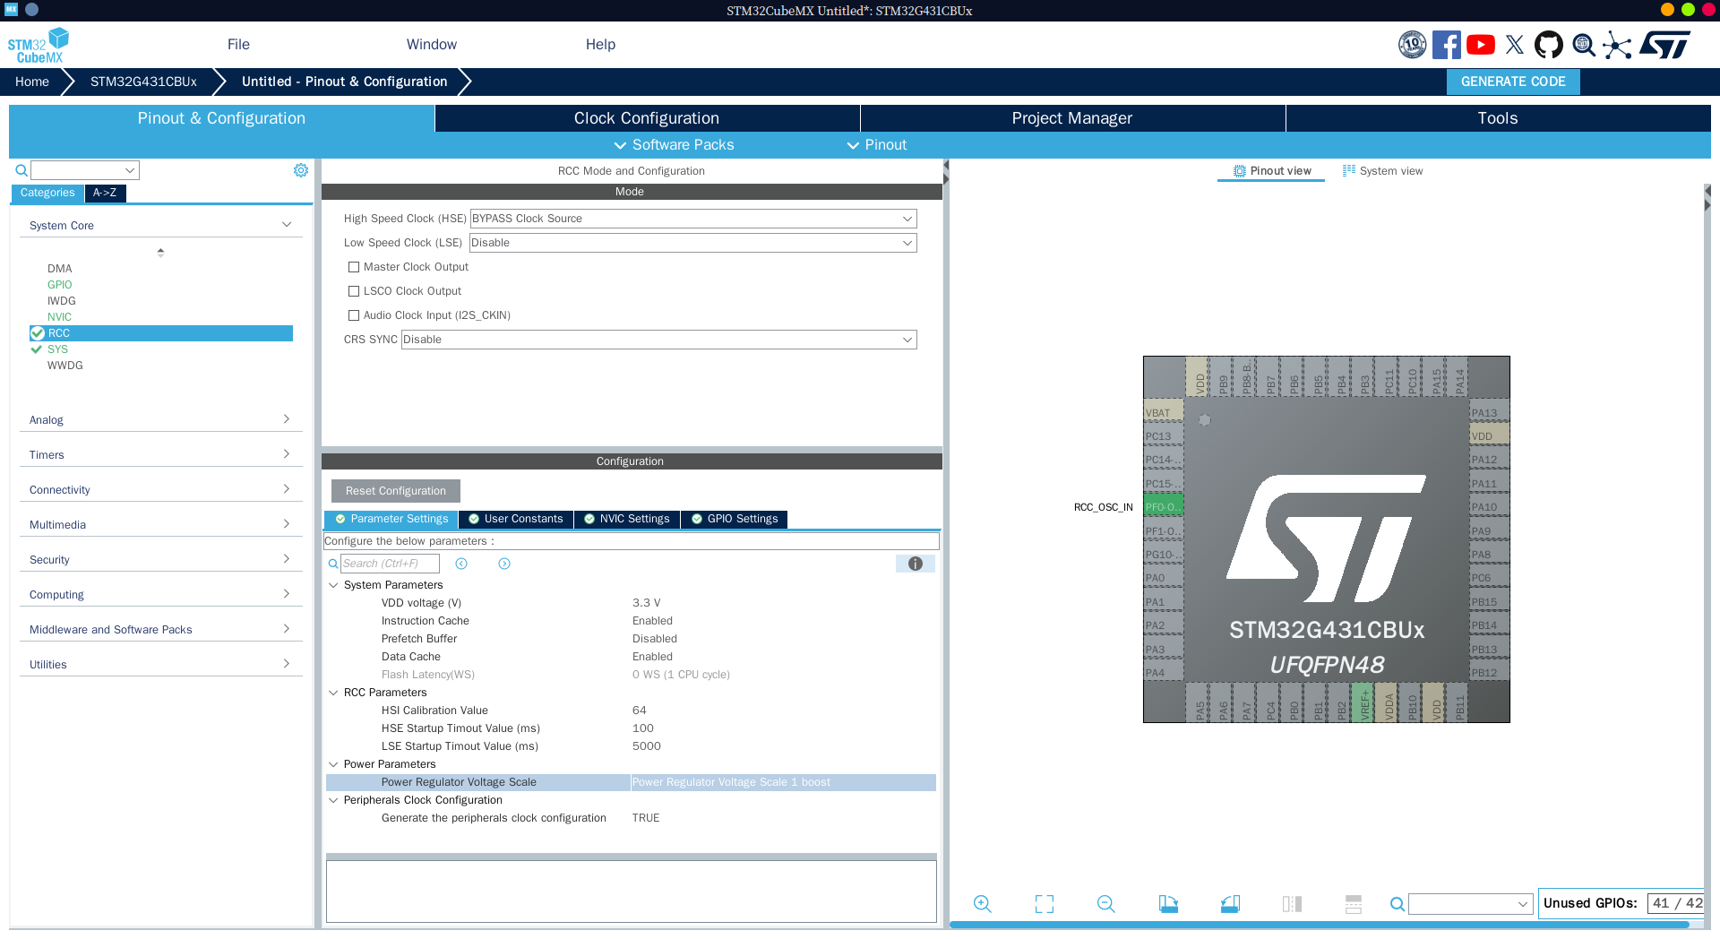Open the YouTube icon link

(x=1481, y=45)
